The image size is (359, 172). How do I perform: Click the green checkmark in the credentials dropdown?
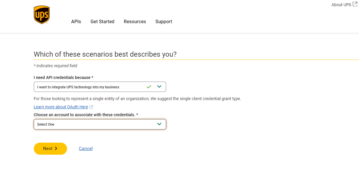[x=149, y=87]
